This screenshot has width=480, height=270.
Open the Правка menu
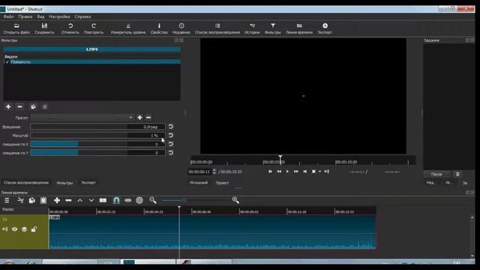click(x=25, y=16)
